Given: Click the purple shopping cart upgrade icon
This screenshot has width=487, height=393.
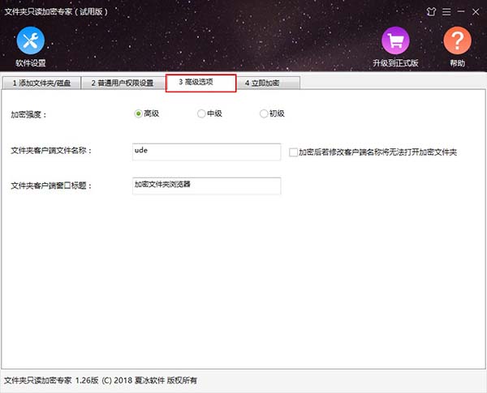Looking at the screenshot, I should pyautogui.click(x=395, y=41).
